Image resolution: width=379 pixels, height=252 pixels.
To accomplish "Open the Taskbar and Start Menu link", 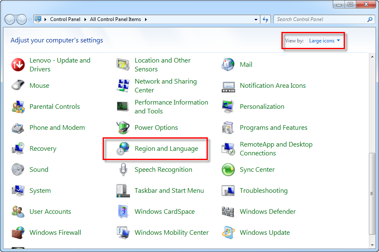I will 169,191.
